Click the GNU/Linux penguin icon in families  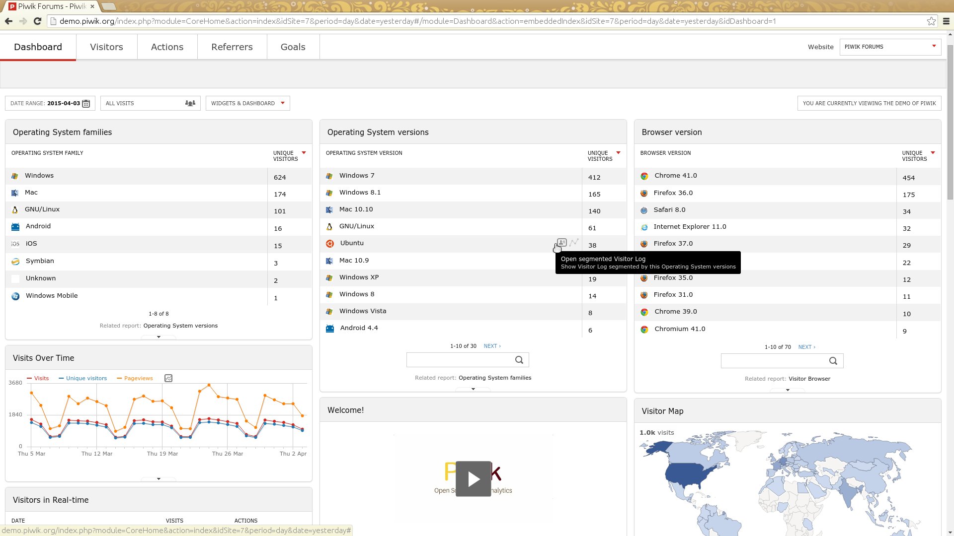click(x=15, y=210)
